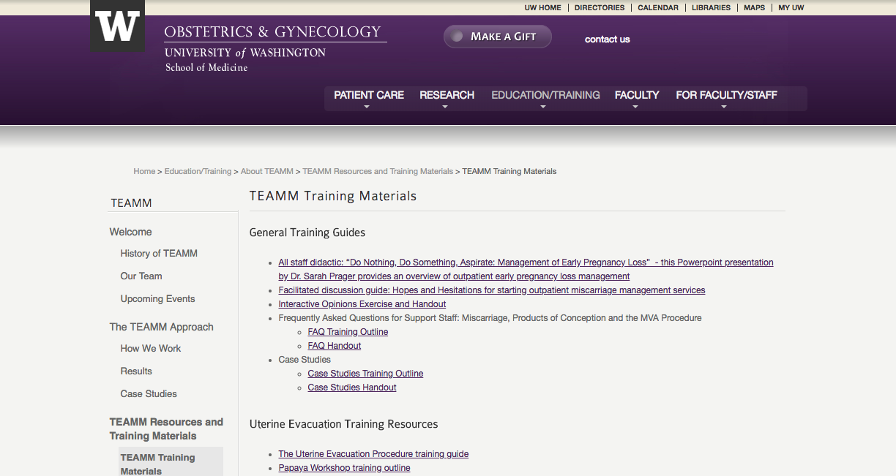The image size is (896, 476).
Task: Open History of TEAMM in sidebar
Action: 159,253
